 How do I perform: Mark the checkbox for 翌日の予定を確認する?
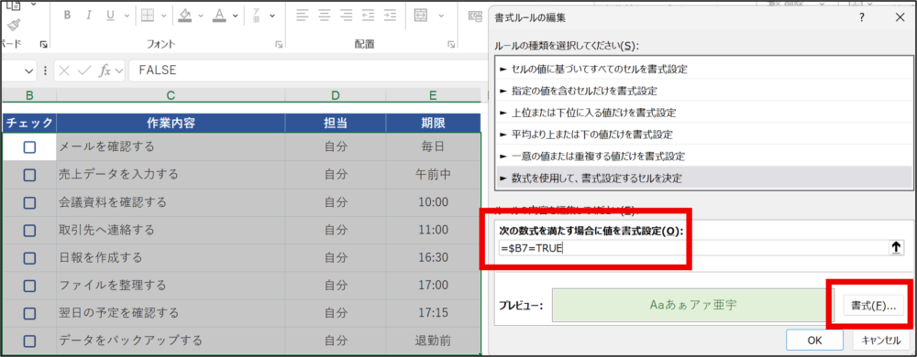[30, 313]
